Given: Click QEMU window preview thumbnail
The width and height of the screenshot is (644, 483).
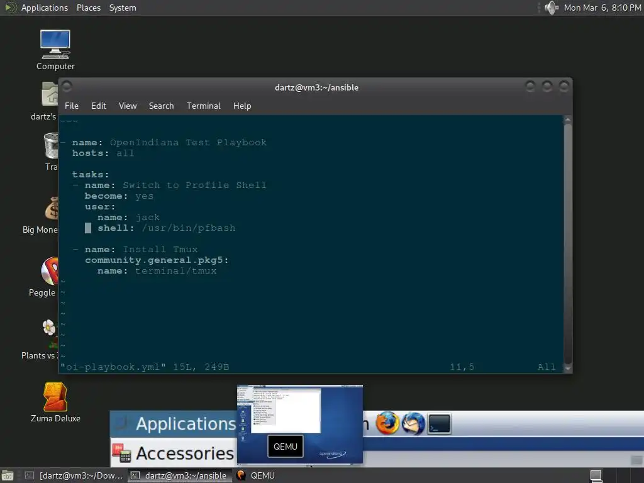Looking at the screenshot, I should coord(300,424).
